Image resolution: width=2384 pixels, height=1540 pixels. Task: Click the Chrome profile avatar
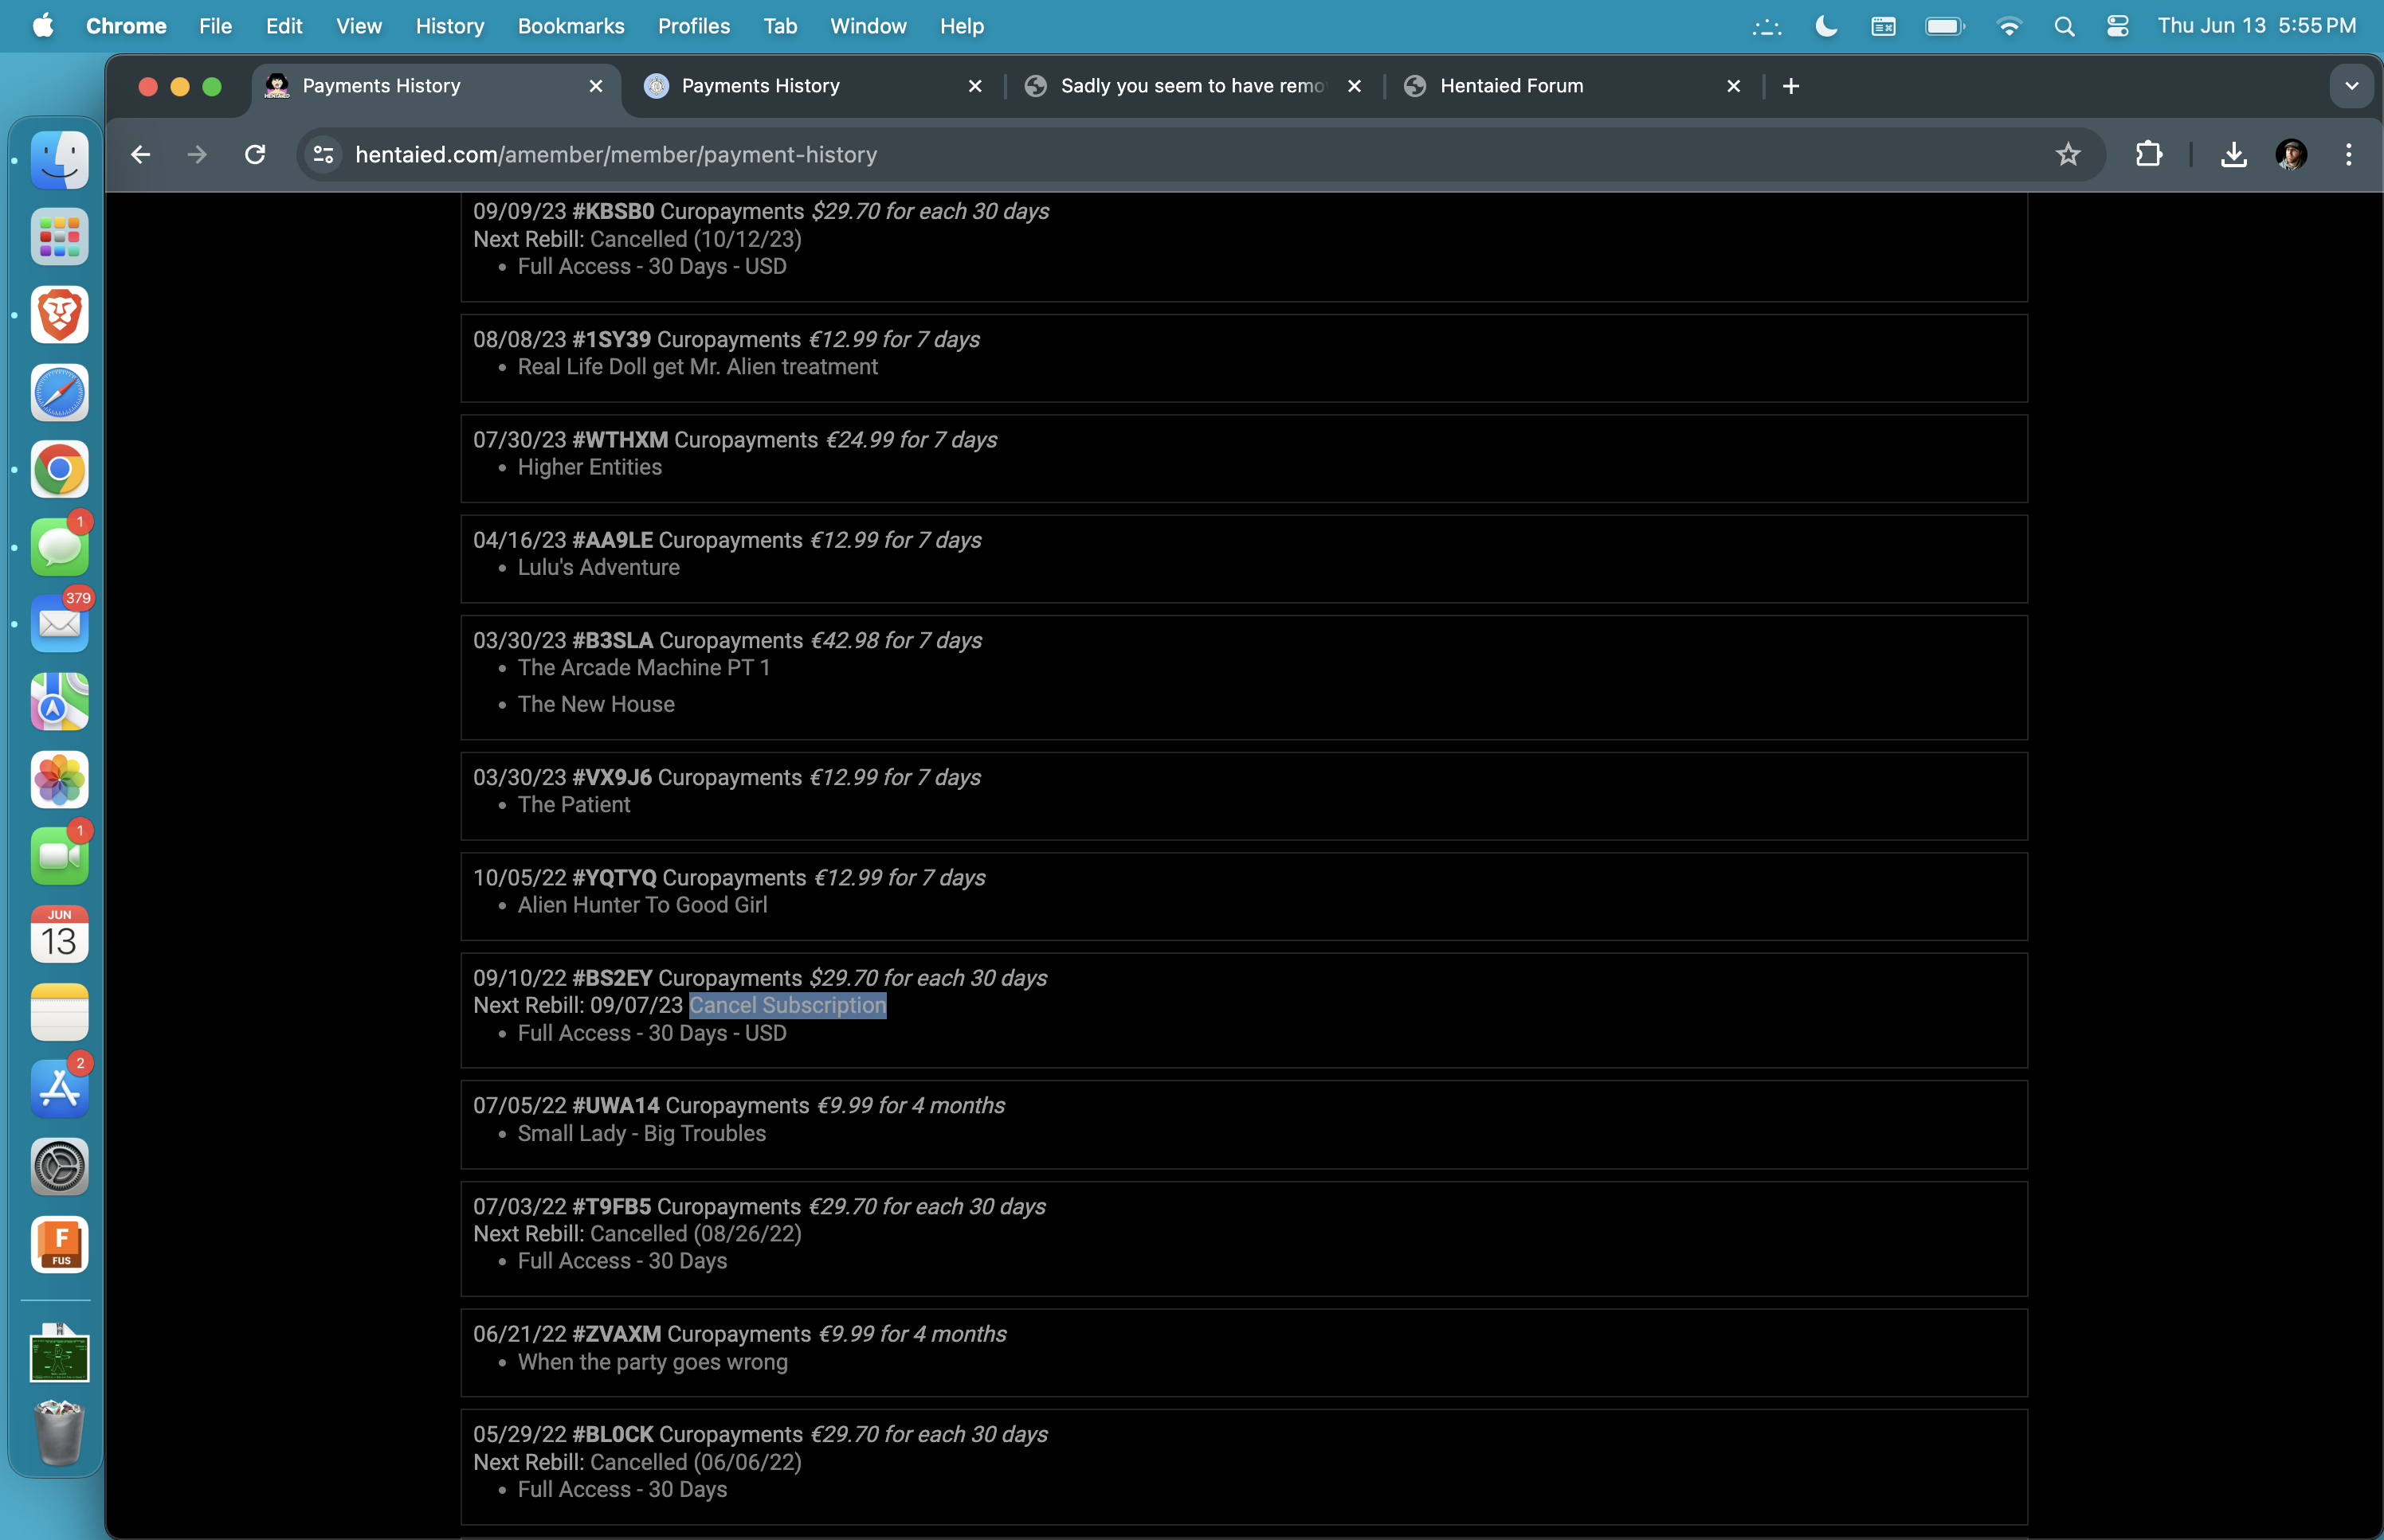[x=2291, y=154]
